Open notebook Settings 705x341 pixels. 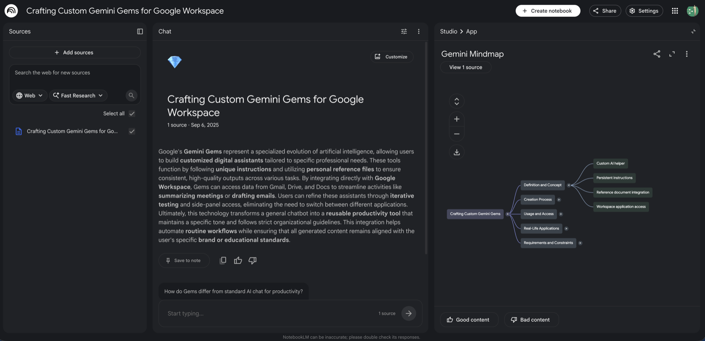pyautogui.click(x=644, y=11)
